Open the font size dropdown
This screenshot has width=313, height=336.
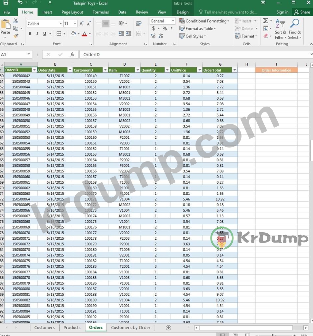[75, 24]
